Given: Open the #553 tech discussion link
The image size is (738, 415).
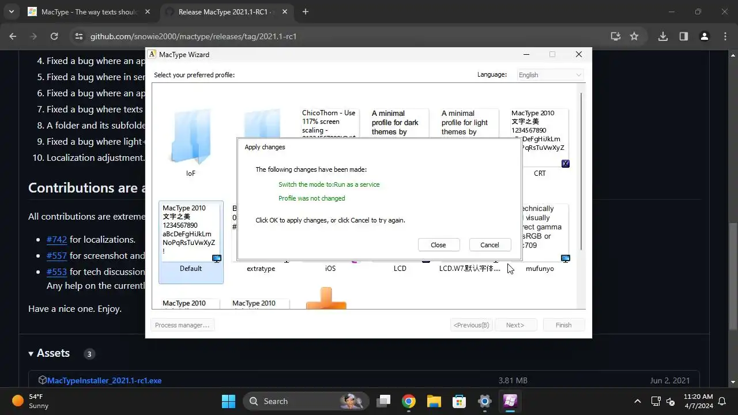Looking at the screenshot, I should 57,271.
